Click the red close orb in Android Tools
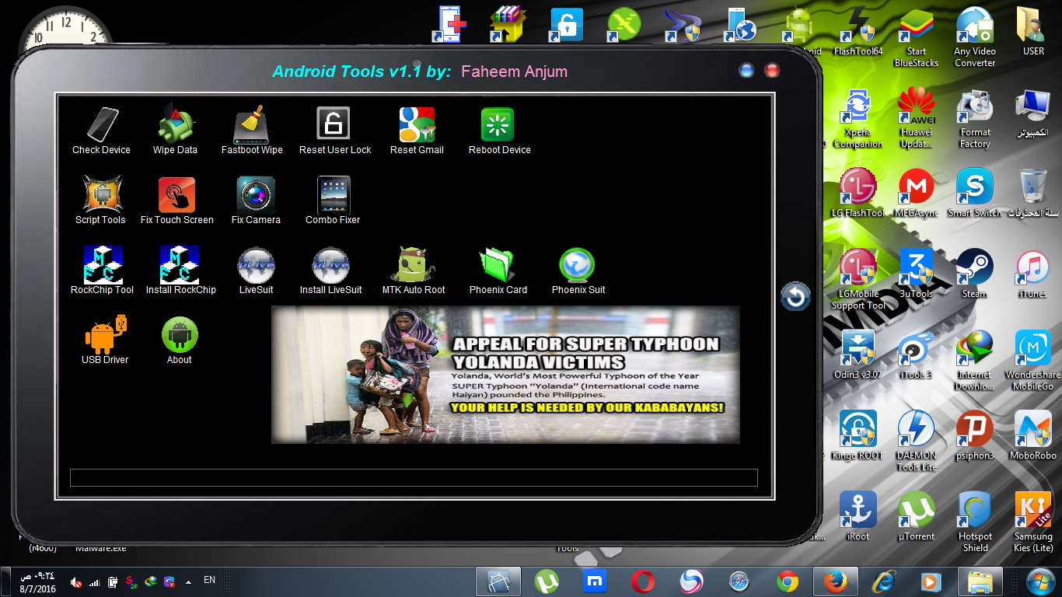1062x597 pixels. [772, 71]
